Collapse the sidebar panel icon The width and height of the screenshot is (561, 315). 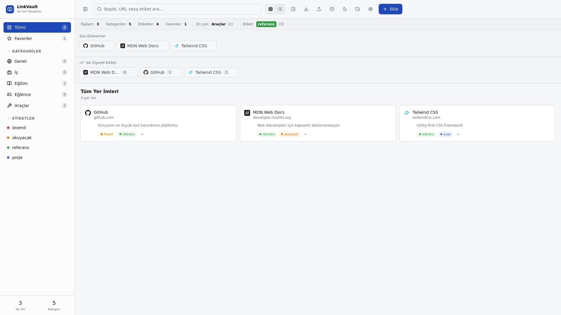[85, 9]
